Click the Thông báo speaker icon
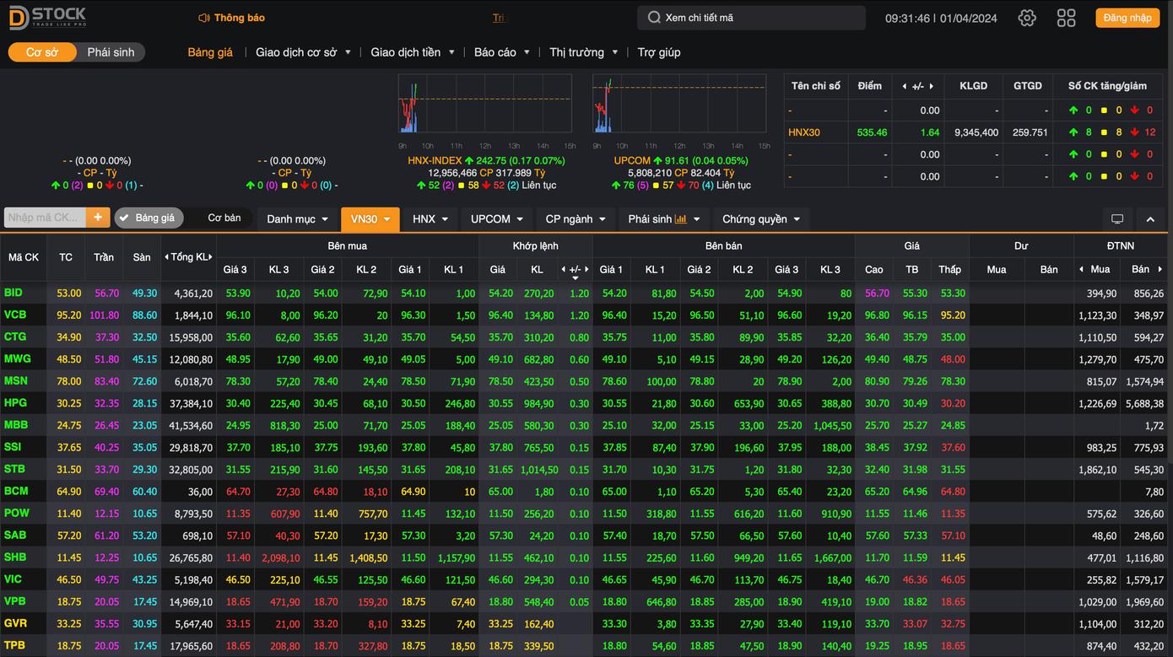Viewport: 1173px width, 657px height. click(x=203, y=18)
